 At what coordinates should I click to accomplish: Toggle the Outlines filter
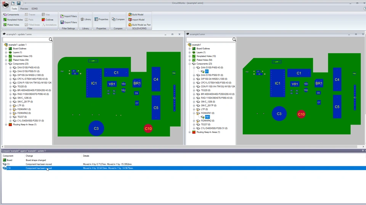(x=47, y=20)
